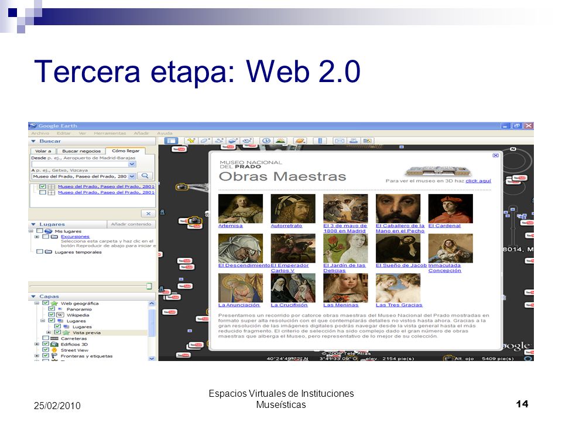Check the Lugares temporales checkbox
Viewport: 562px width, 422px height.
click(x=40, y=252)
